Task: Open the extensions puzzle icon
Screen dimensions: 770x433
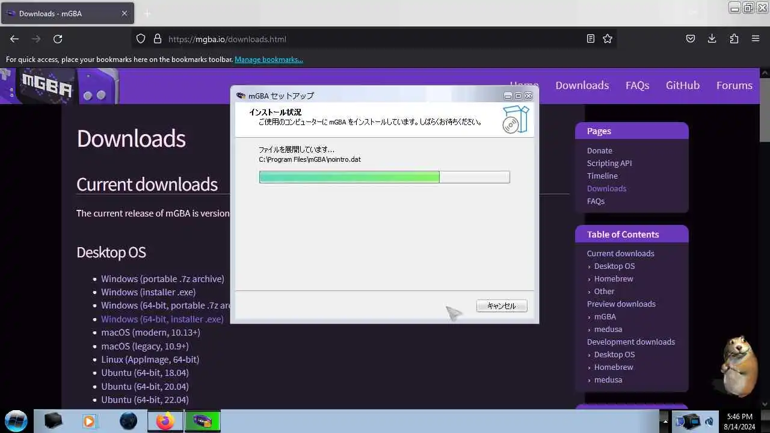Action: [734, 38]
